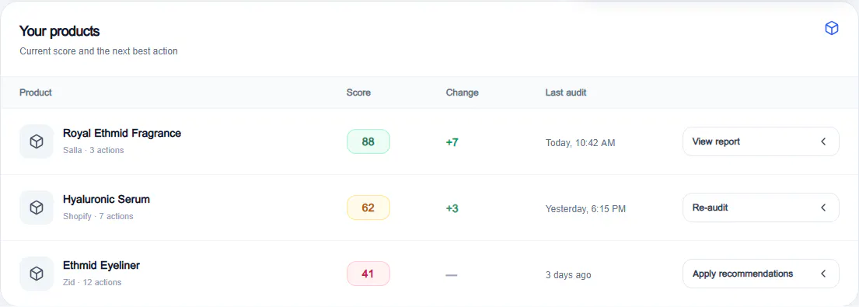Click Apply recommendations for Ethmid Eyeliner

pos(760,274)
